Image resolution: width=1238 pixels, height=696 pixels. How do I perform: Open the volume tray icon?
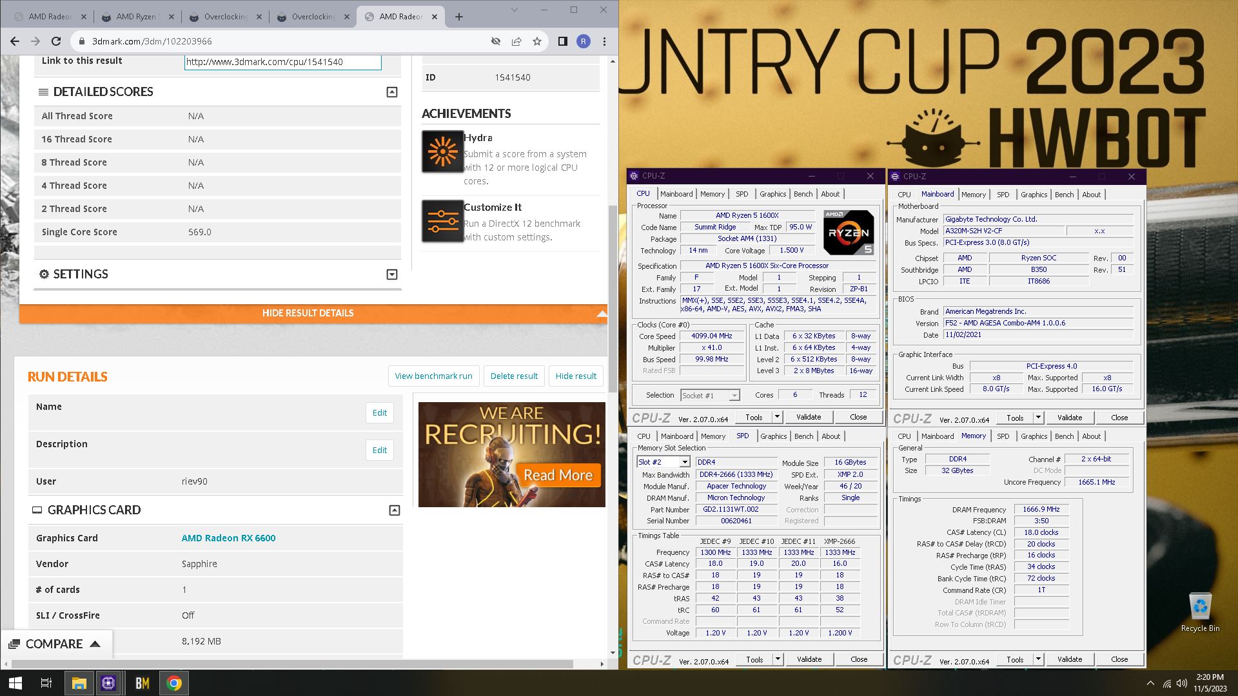click(x=1182, y=683)
